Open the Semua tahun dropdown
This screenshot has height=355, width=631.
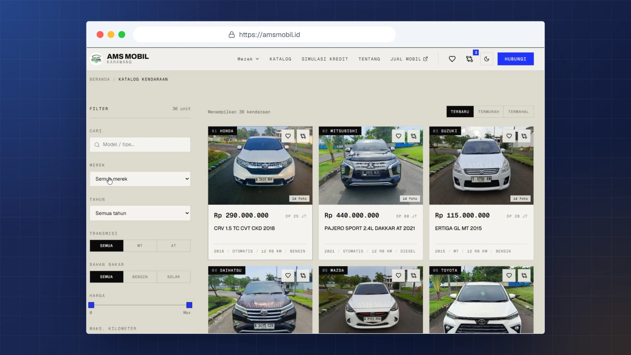click(140, 213)
